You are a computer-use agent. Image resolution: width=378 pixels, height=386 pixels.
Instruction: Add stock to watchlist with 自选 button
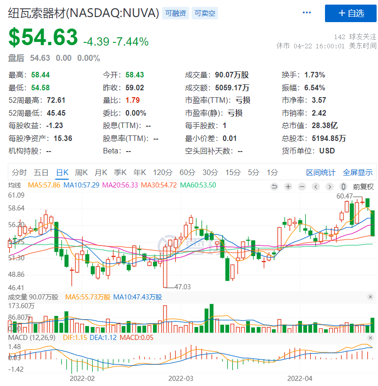pos(351,13)
